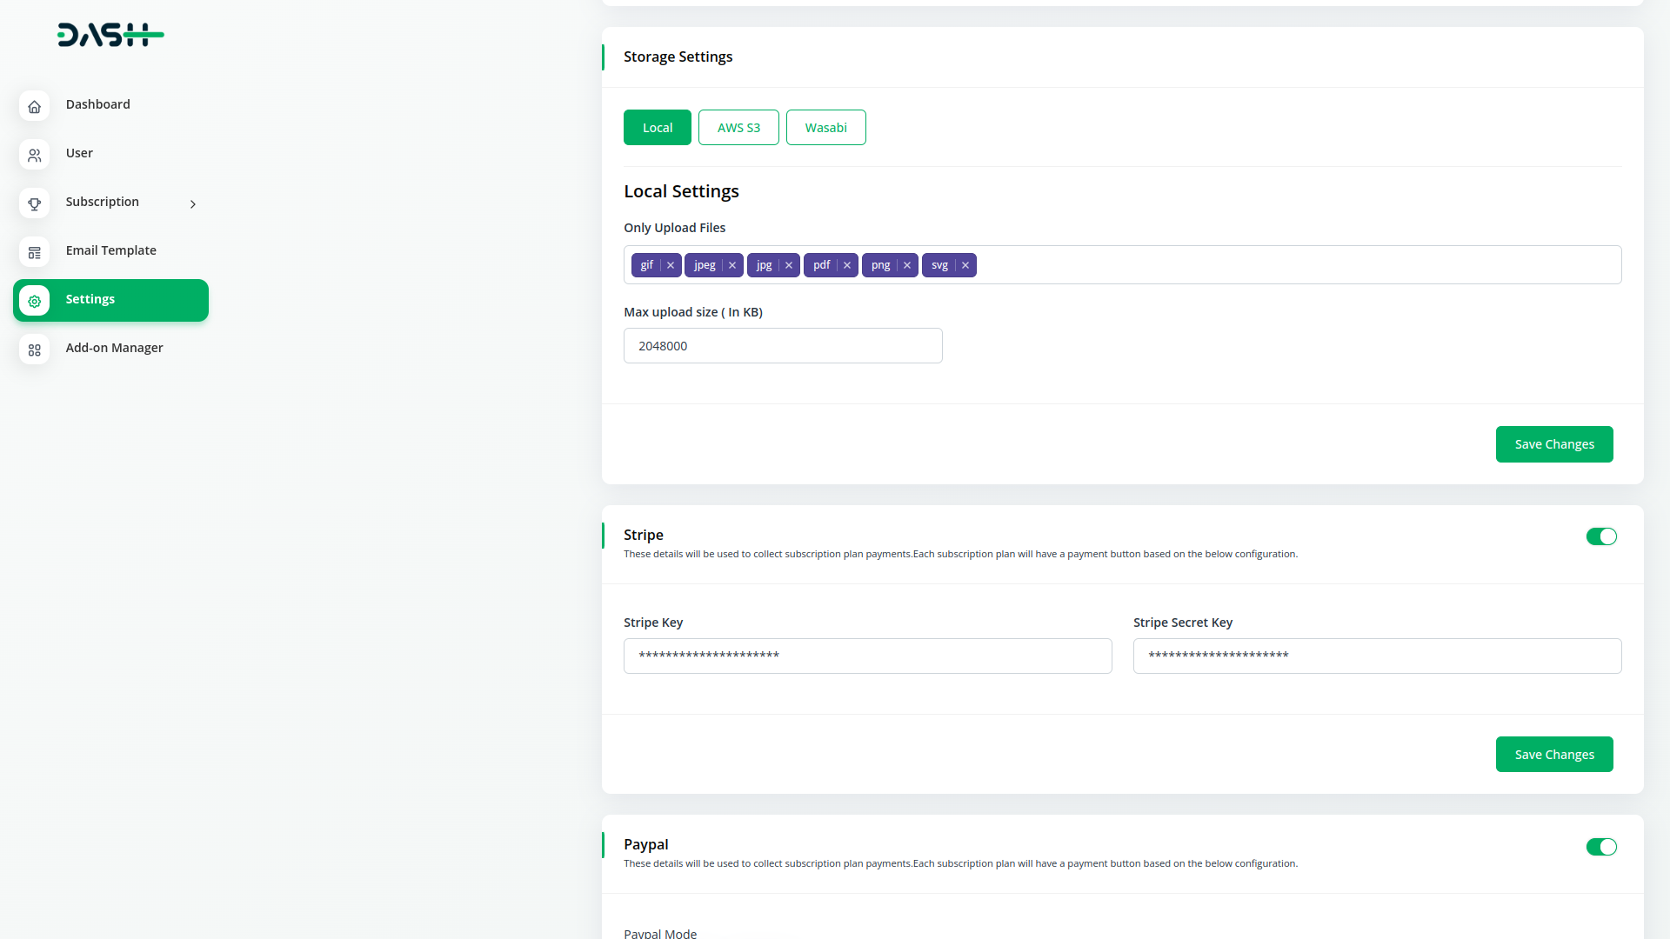Enable the Stripe payment toggle
Viewport: 1670px width, 939px height.
[x=1601, y=536]
